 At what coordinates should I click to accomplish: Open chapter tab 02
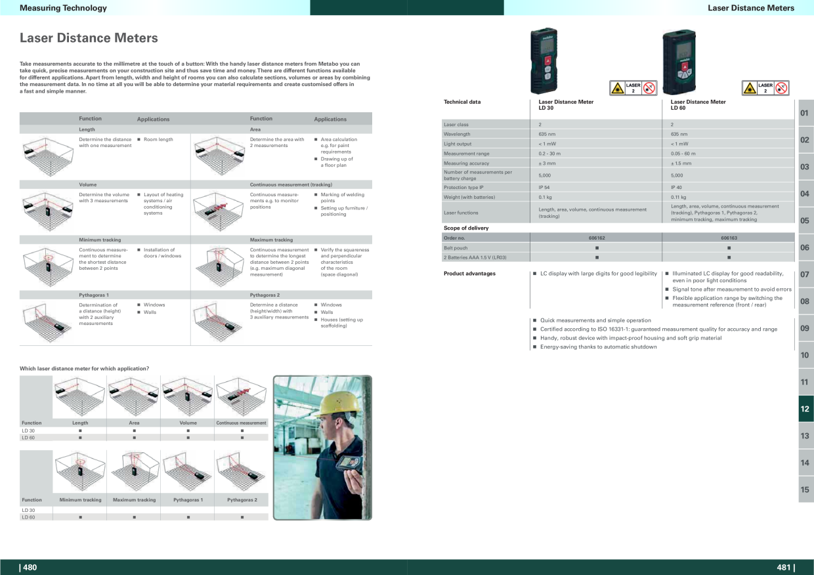[x=805, y=140]
